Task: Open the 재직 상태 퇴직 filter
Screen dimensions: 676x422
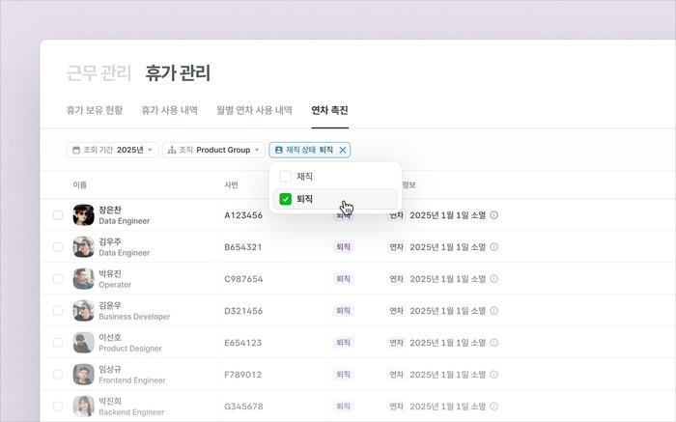Action: [x=310, y=150]
